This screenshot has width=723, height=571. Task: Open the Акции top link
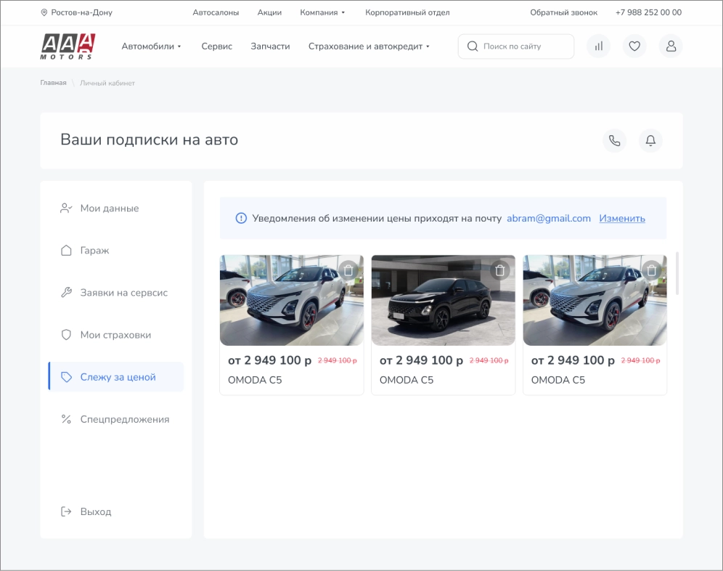[269, 12]
